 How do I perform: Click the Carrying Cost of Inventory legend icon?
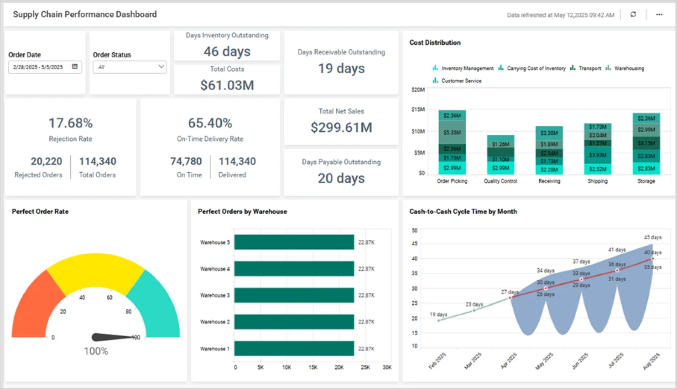click(x=501, y=68)
